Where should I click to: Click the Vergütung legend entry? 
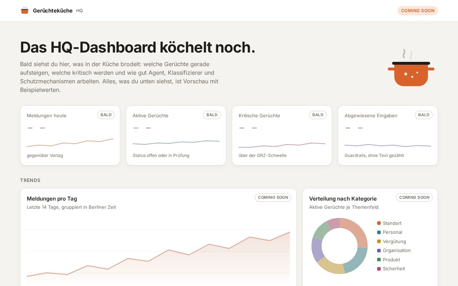point(391,241)
